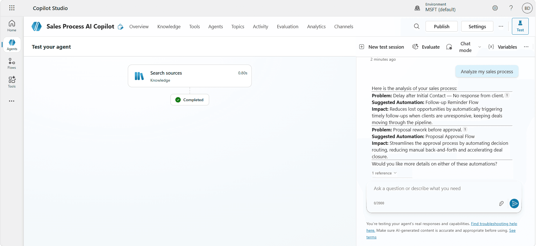Click the New test session plus icon
536x246 pixels.
[362, 47]
